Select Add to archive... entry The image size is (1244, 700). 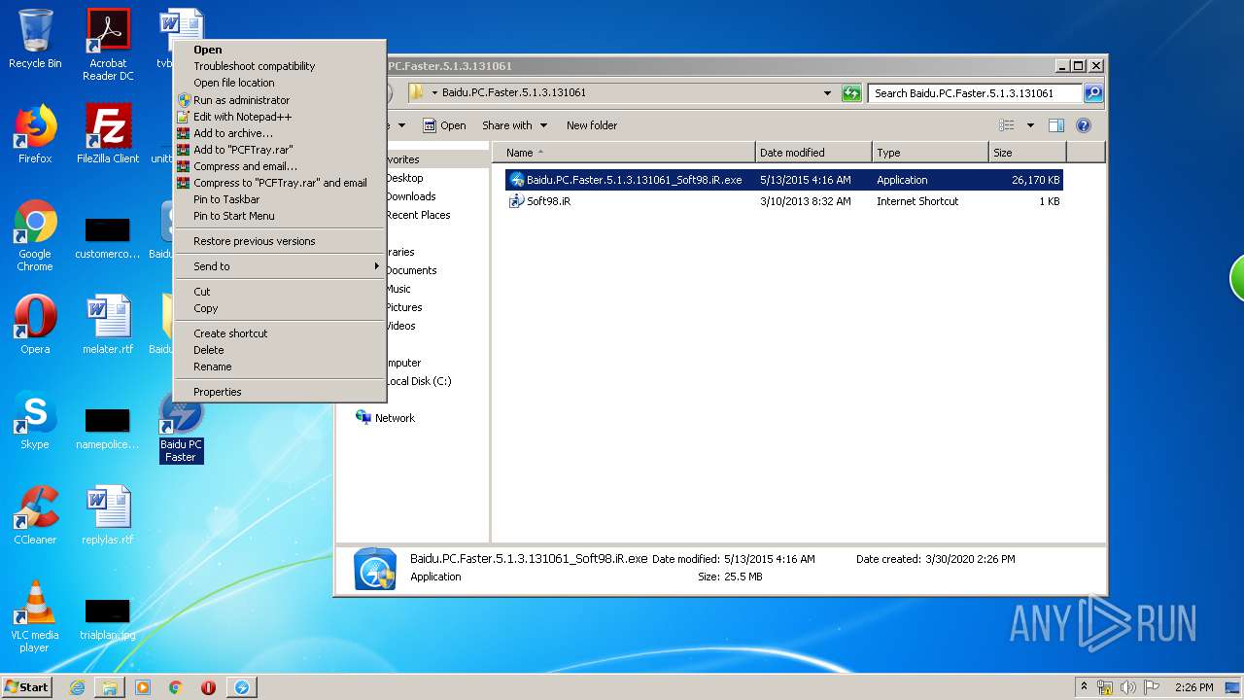pos(280,133)
